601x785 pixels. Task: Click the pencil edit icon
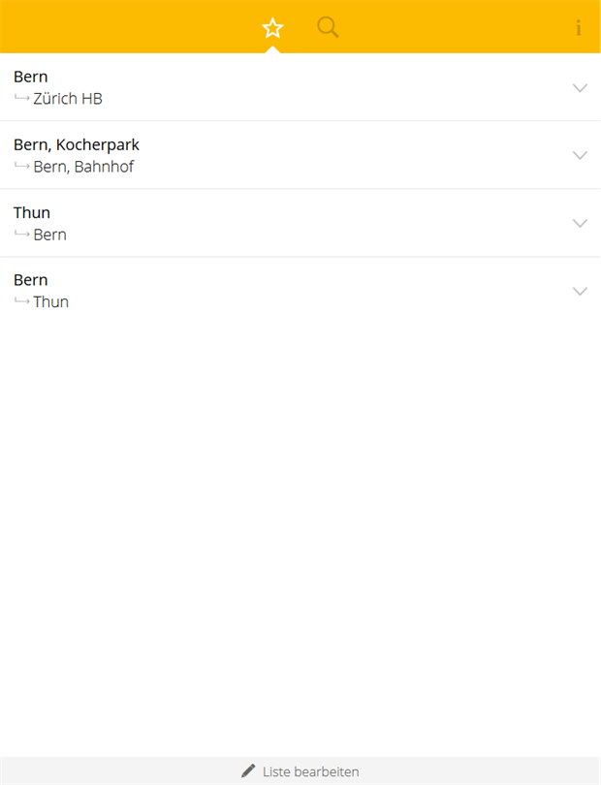tap(248, 770)
